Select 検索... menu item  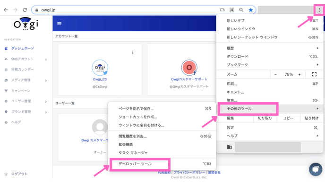(x=270, y=100)
